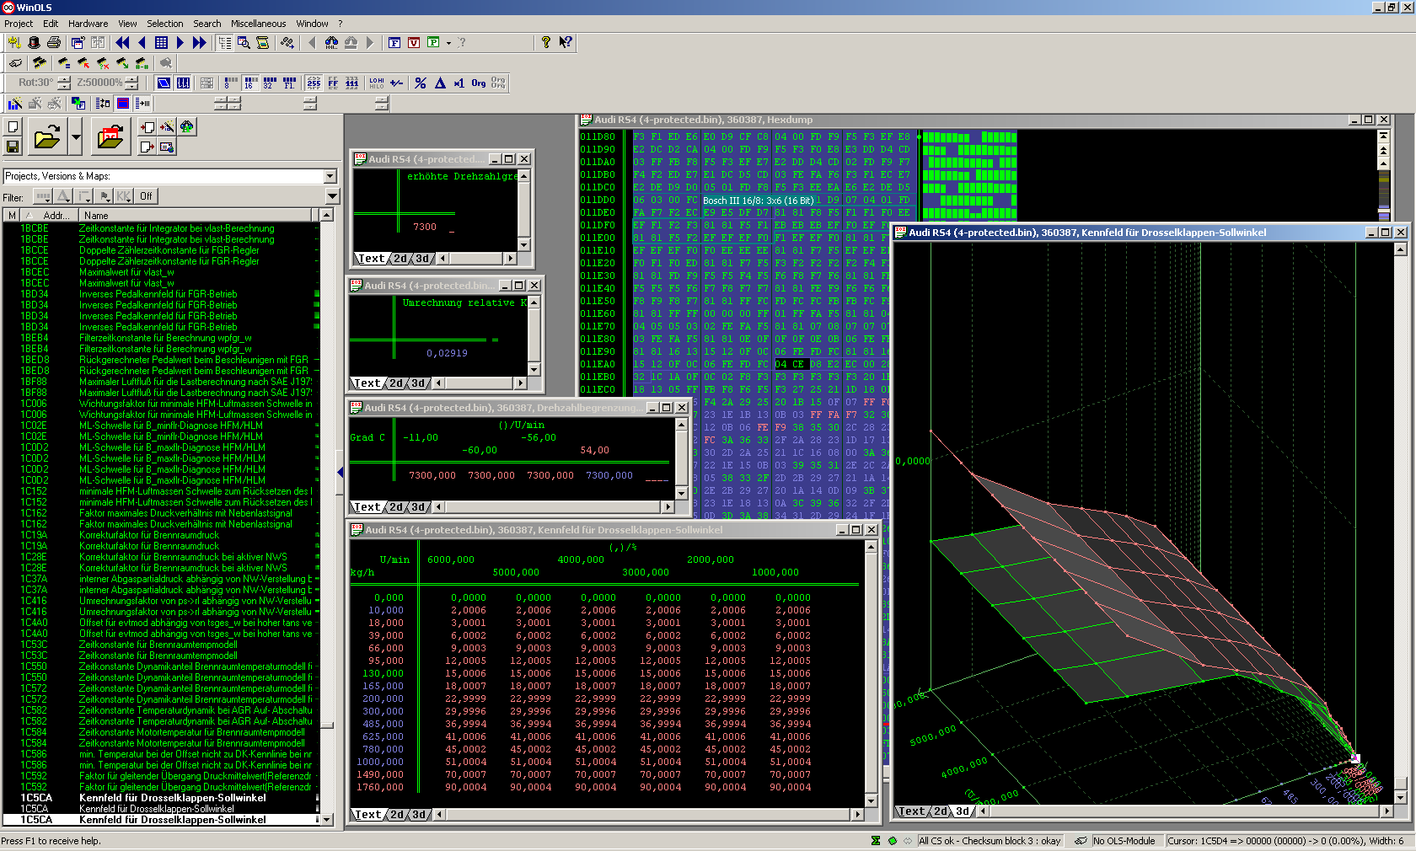Click the green P project icon
1416x851 pixels.
click(433, 42)
